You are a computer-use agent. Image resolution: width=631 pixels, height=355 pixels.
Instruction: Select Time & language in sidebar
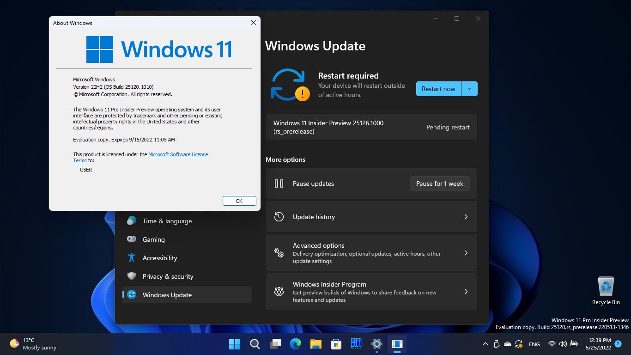[187, 221]
